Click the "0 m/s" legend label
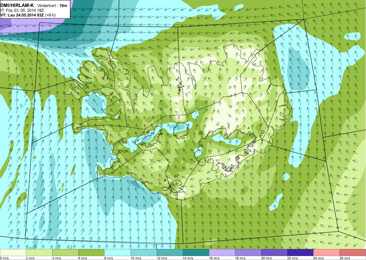This screenshot has height=260, width=366. click(4, 258)
